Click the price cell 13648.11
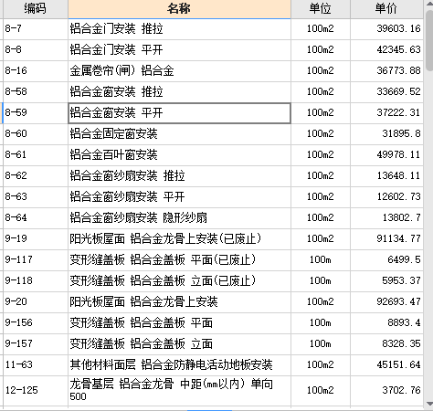433x411 pixels. pos(386,176)
